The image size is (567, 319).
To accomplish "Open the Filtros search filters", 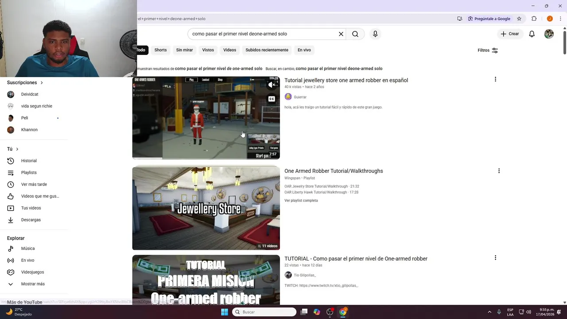I will (488, 50).
